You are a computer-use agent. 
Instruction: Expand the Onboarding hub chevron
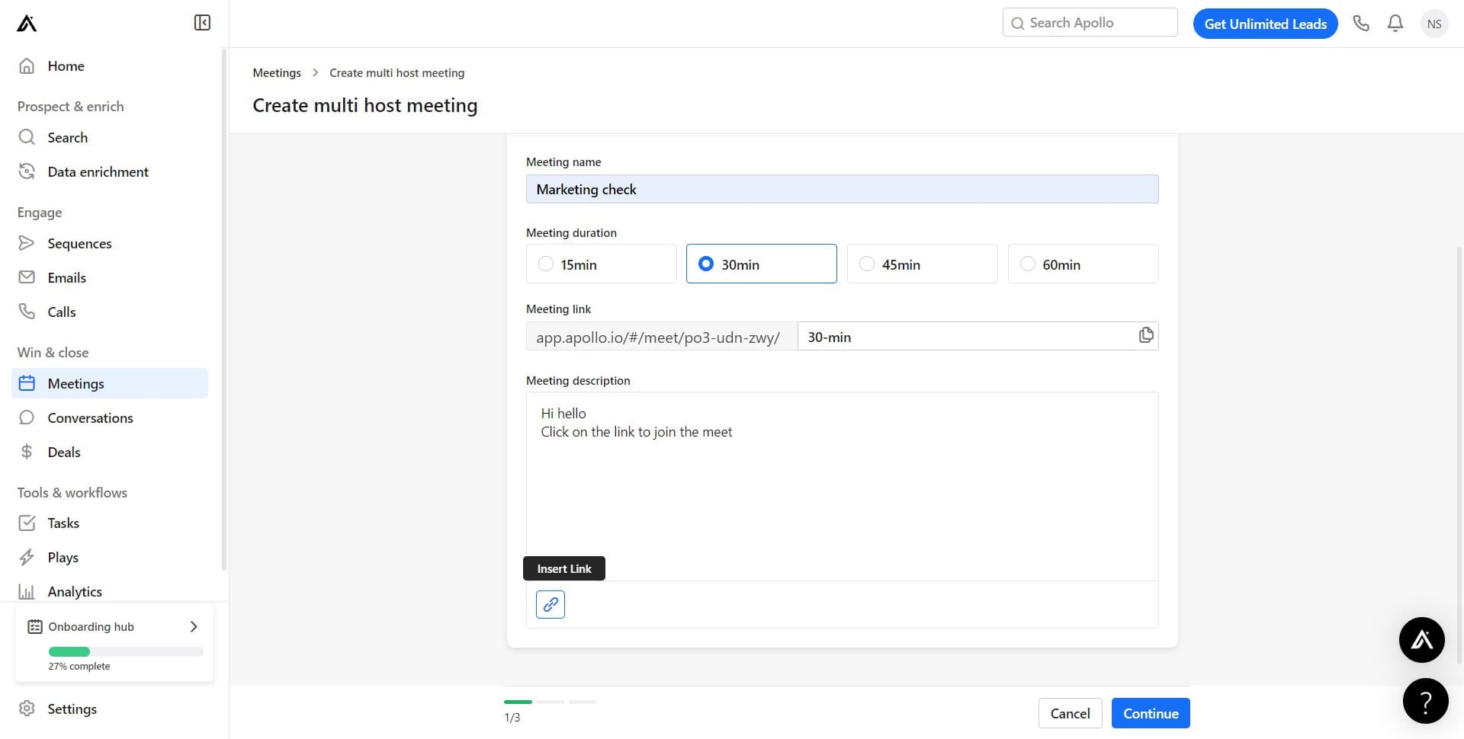click(194, 626)
